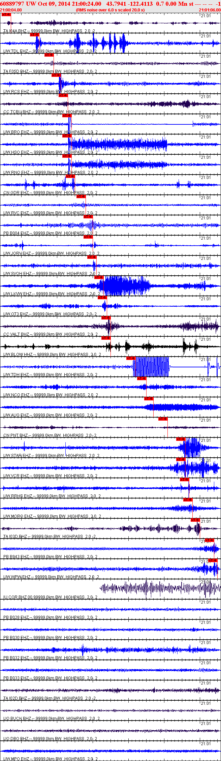Image resolution: width=221 pixels, height=761 pixels.
Task: Click the red pick marker on UW TDL trace
Action: (35, 35)
